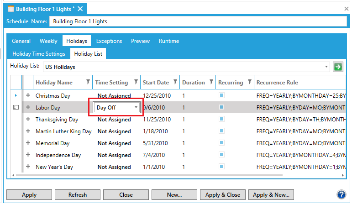
Task: Open the Recurring column filter icon
Action: [x=249, y=83]
